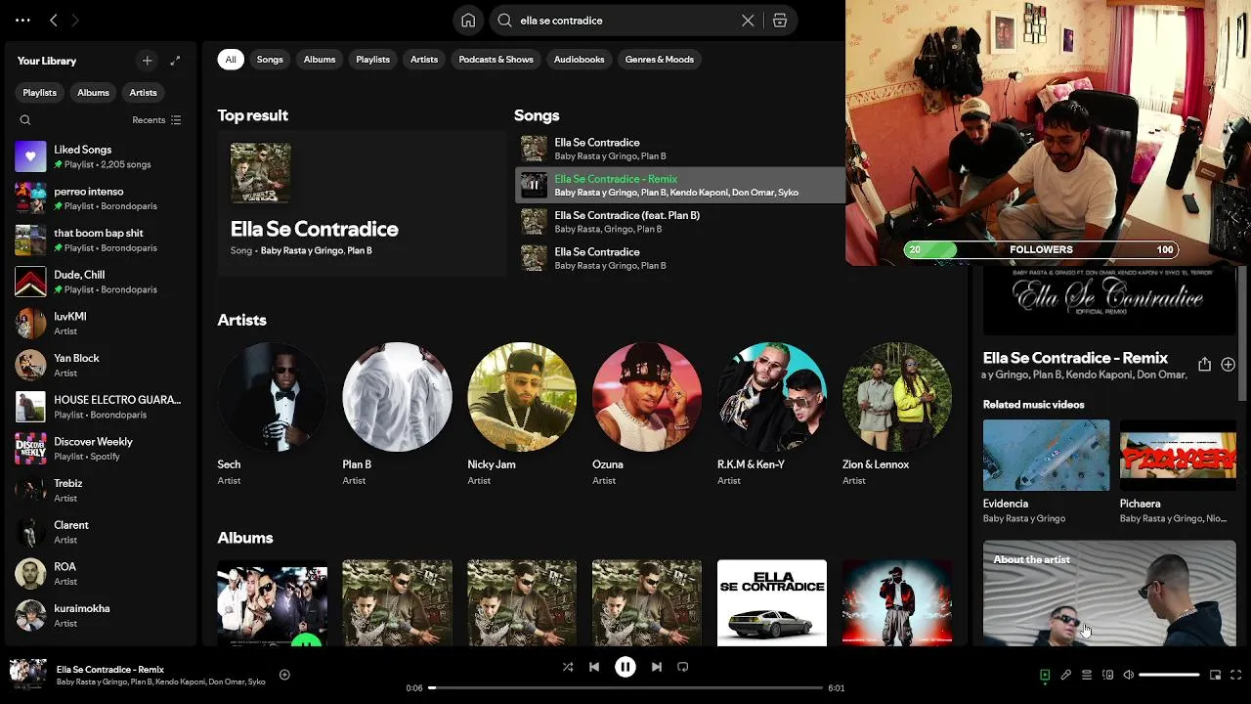
Task: Clear the search field text
Action: click(x=748, y=21)
